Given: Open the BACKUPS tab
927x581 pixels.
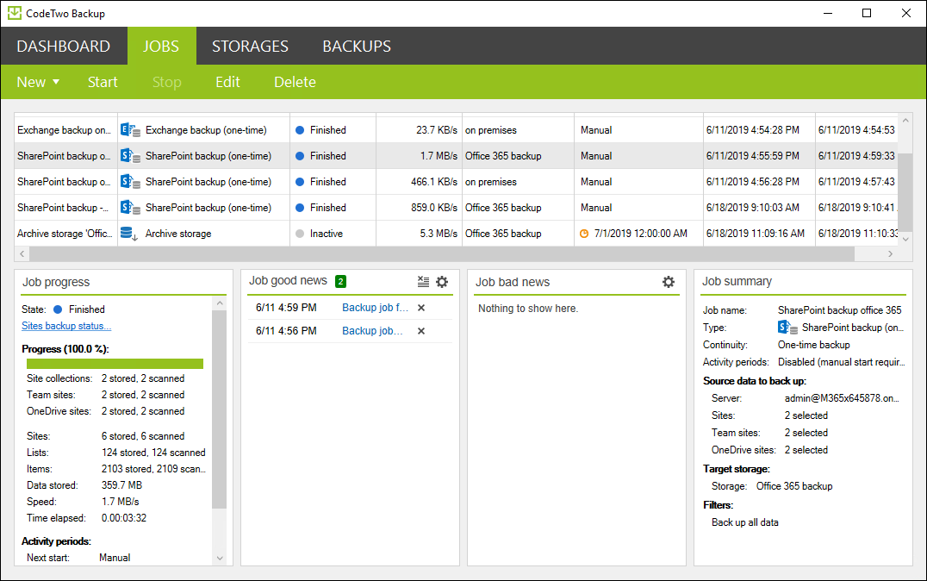Looking at the screenshot, I should tap(357, 47).
